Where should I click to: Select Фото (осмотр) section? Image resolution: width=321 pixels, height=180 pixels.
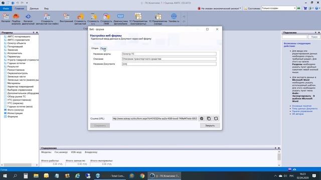[16, 110]
